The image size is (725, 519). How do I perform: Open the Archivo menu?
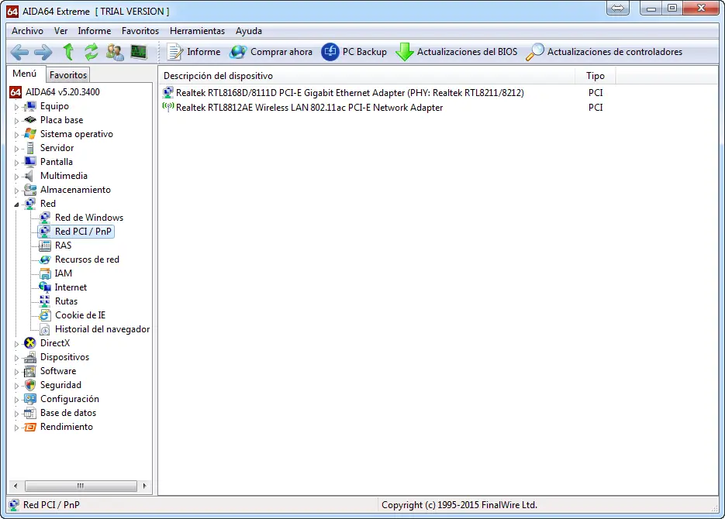tap(27, 31)
